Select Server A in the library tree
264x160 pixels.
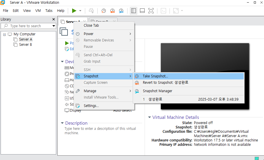click(26, 39)
